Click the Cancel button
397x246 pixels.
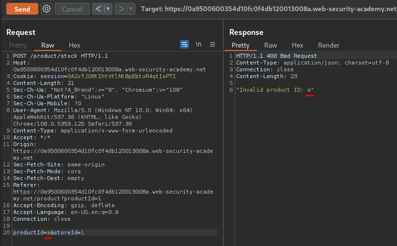pos(72,9)
